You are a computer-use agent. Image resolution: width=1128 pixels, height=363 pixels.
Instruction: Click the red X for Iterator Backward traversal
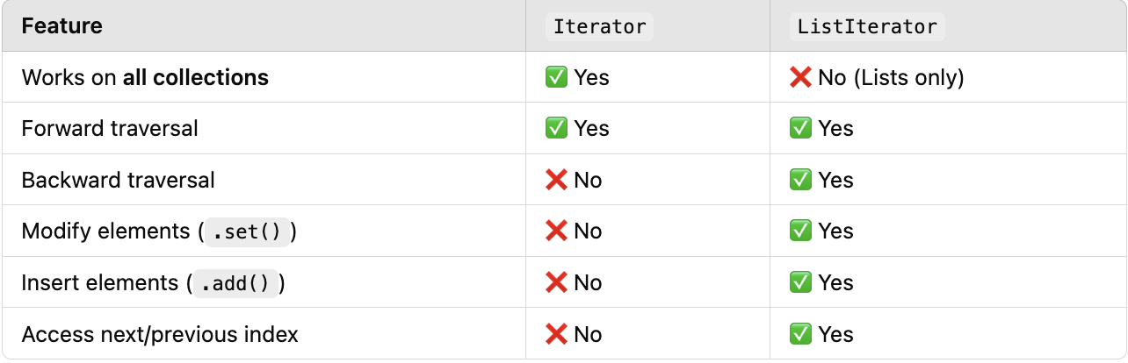556,180
